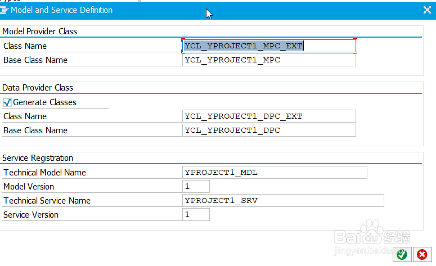Select the Service Version label text

(31, 215)
